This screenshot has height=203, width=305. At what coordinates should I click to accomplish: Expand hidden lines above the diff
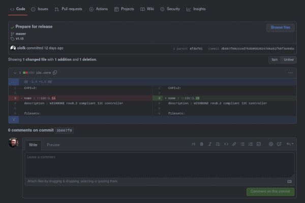pyautogui.click(x=14, y=81)
